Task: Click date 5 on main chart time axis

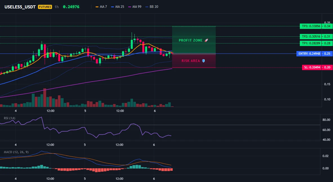Action: [x=85, y=111]
